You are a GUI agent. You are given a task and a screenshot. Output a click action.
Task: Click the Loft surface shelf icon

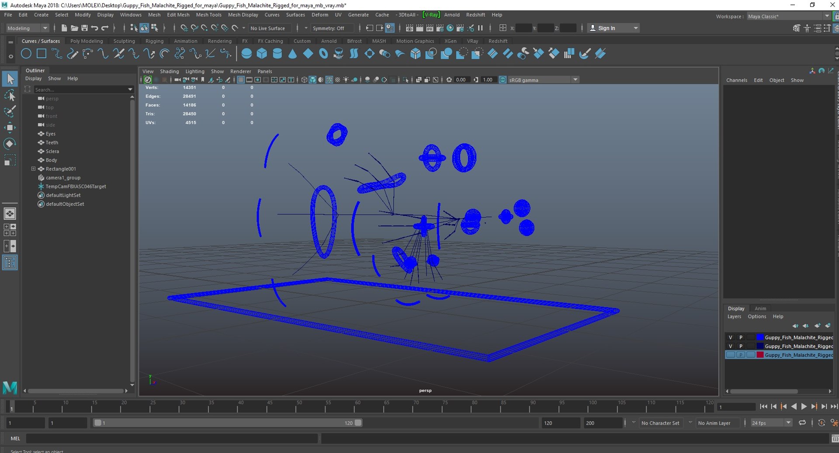[354, 54]
